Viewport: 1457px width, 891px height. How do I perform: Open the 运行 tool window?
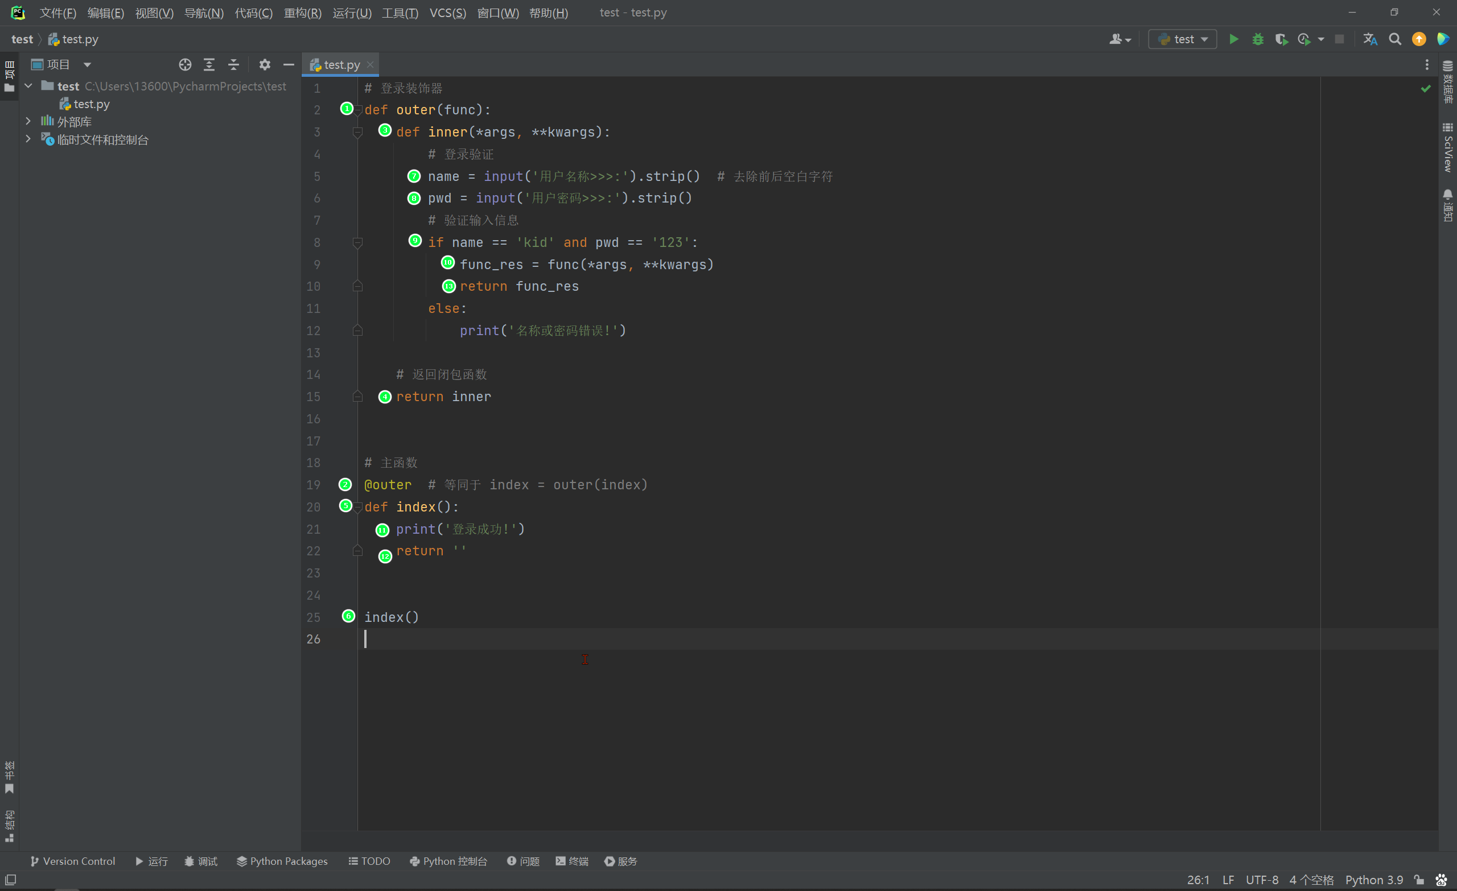(152, 861)
